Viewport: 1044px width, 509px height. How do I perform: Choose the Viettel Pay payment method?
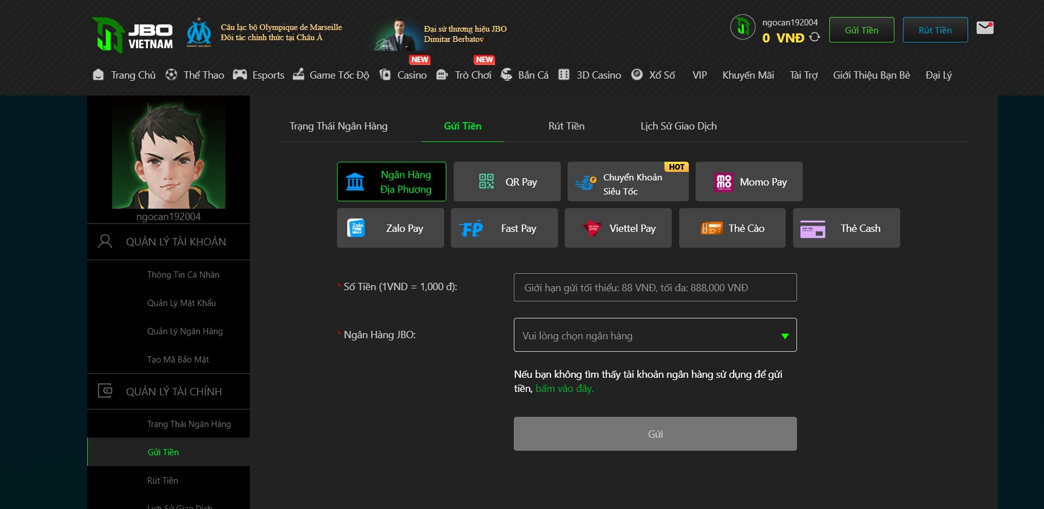[618, 228]
